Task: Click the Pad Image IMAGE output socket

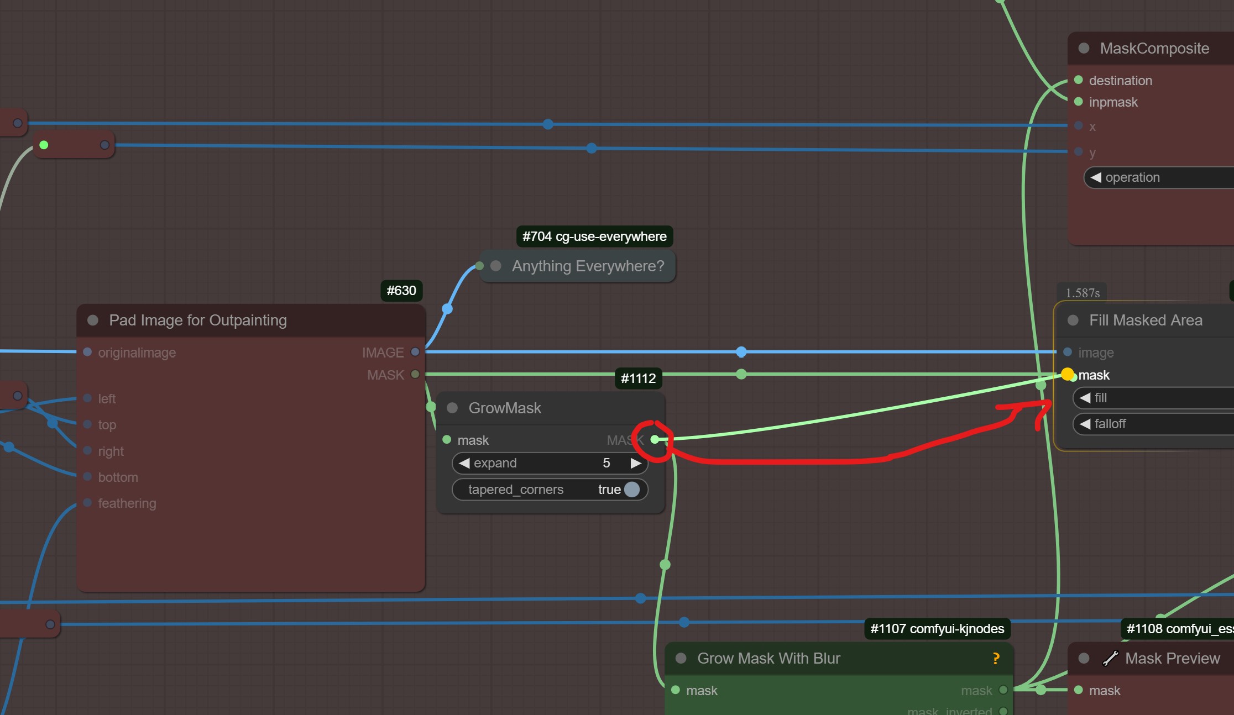Action: [415, 352]
